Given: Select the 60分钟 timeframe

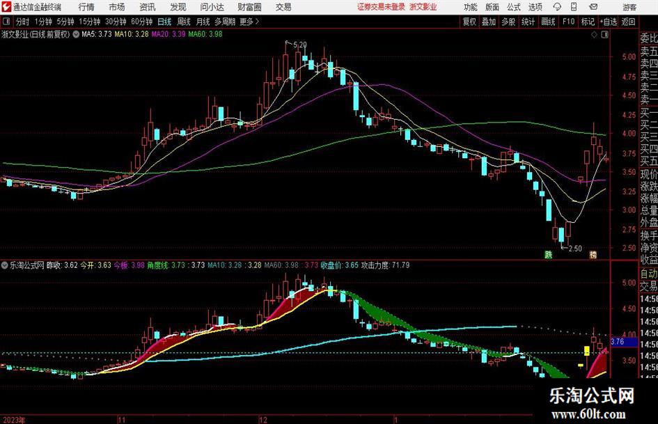Looking at the screenshot, I should 141,22.
